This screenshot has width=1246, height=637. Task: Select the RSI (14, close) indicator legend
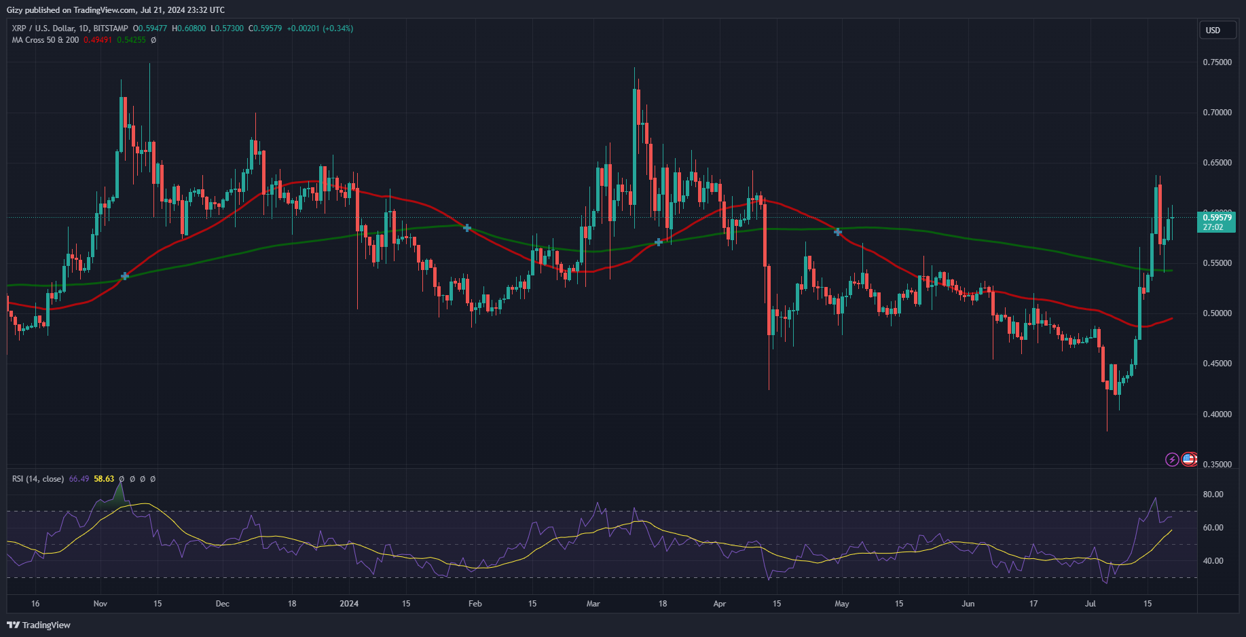click(38, 479)
